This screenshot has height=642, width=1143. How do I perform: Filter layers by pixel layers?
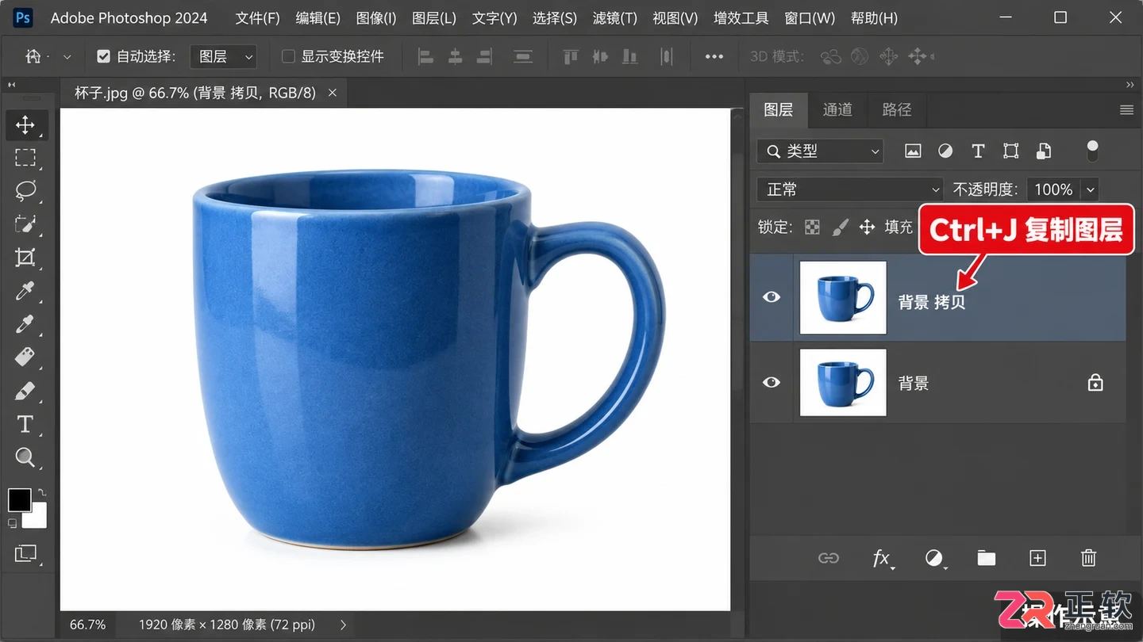pos(913,151)
